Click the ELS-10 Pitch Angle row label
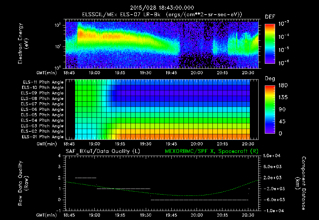 pos(43,88)
